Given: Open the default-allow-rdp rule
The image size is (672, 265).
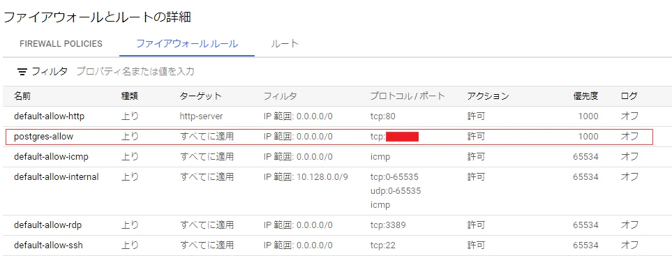Looking at the screenshot, I should point(48,225).
